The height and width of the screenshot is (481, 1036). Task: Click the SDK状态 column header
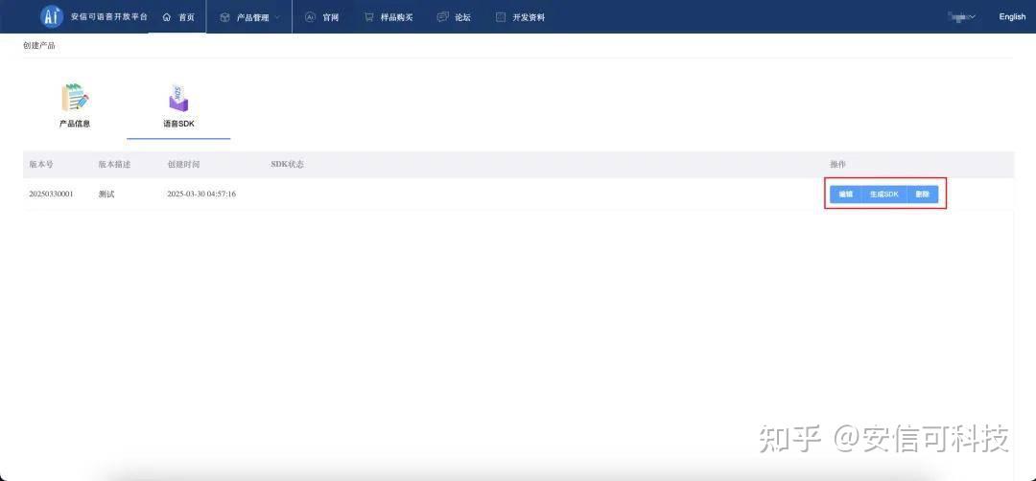coord(287,164)
